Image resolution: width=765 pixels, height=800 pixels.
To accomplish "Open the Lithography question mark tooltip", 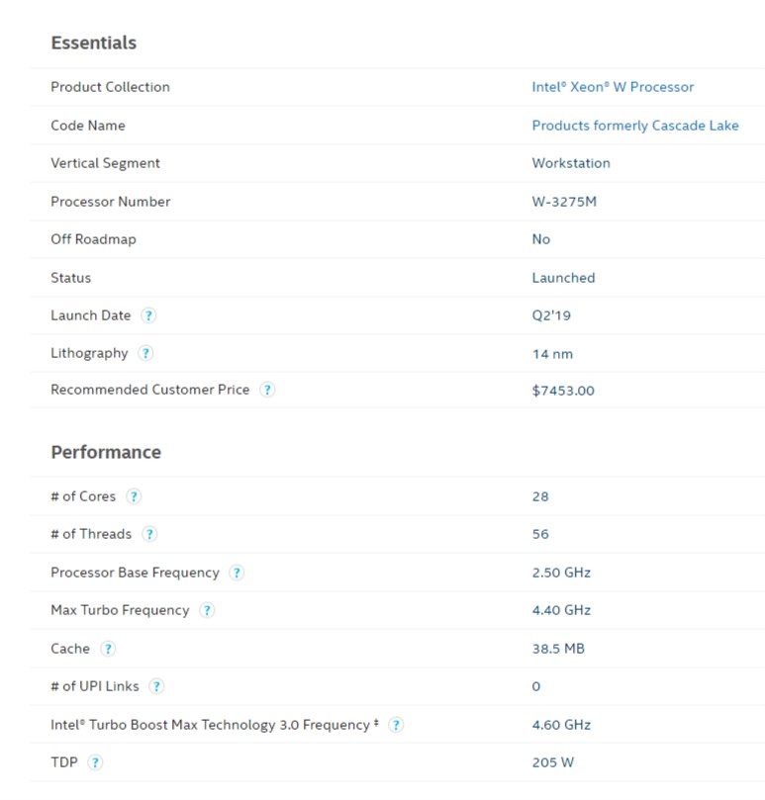I will coord(145,353).
